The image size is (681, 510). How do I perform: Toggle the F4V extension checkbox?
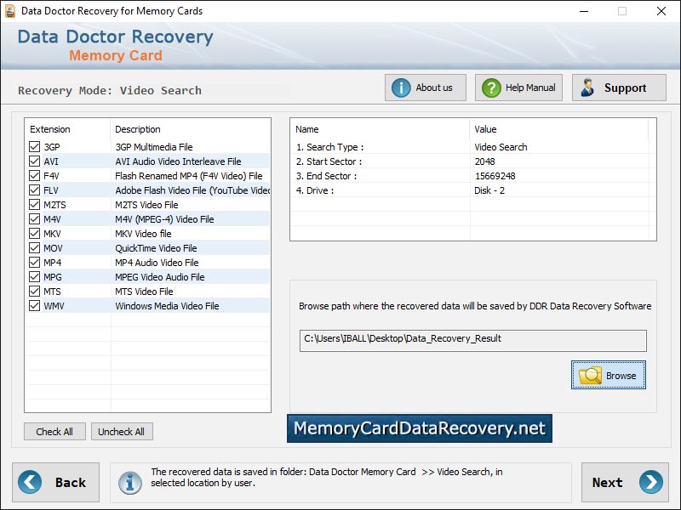[34, 176]
